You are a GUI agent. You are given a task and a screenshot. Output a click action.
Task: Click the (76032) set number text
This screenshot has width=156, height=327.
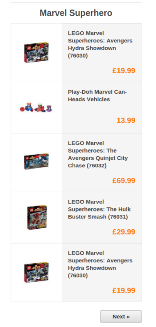97,166
